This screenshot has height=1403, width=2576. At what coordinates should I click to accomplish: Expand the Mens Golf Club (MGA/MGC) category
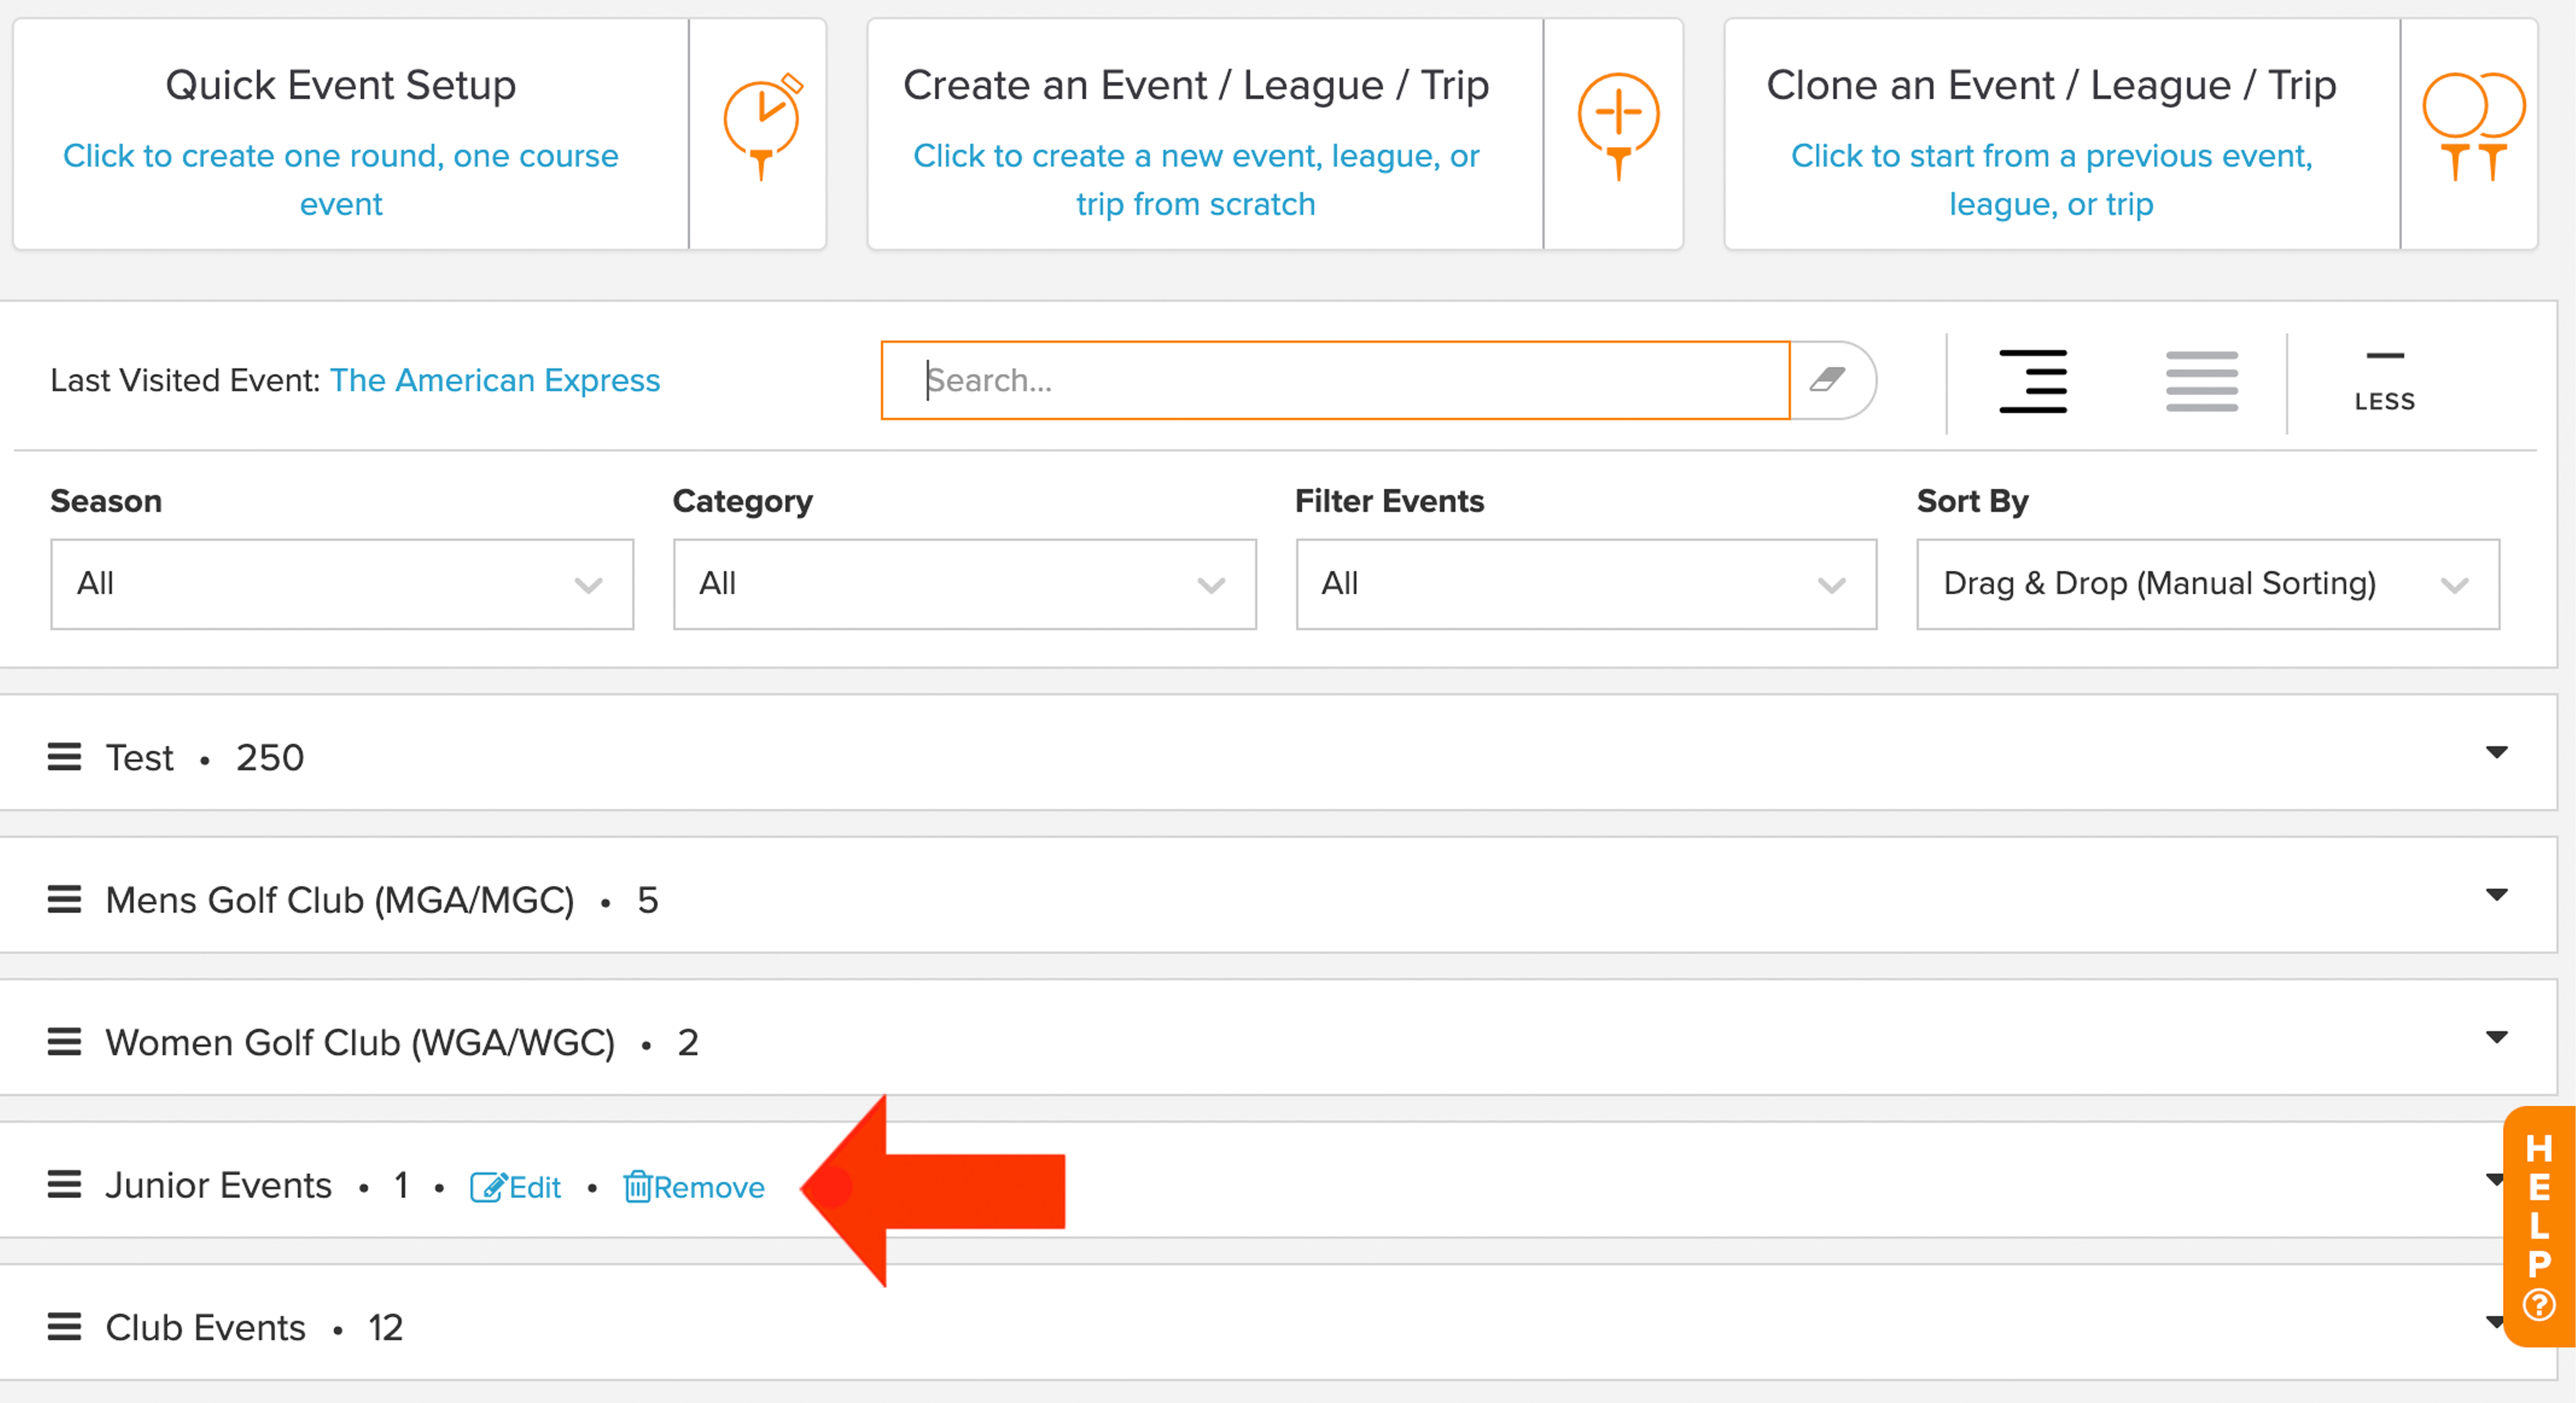click(2496, 895)
